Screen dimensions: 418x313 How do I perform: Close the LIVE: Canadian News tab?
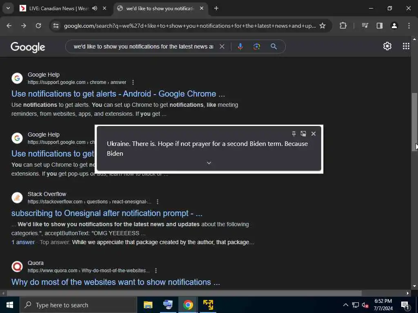(104, 8)
